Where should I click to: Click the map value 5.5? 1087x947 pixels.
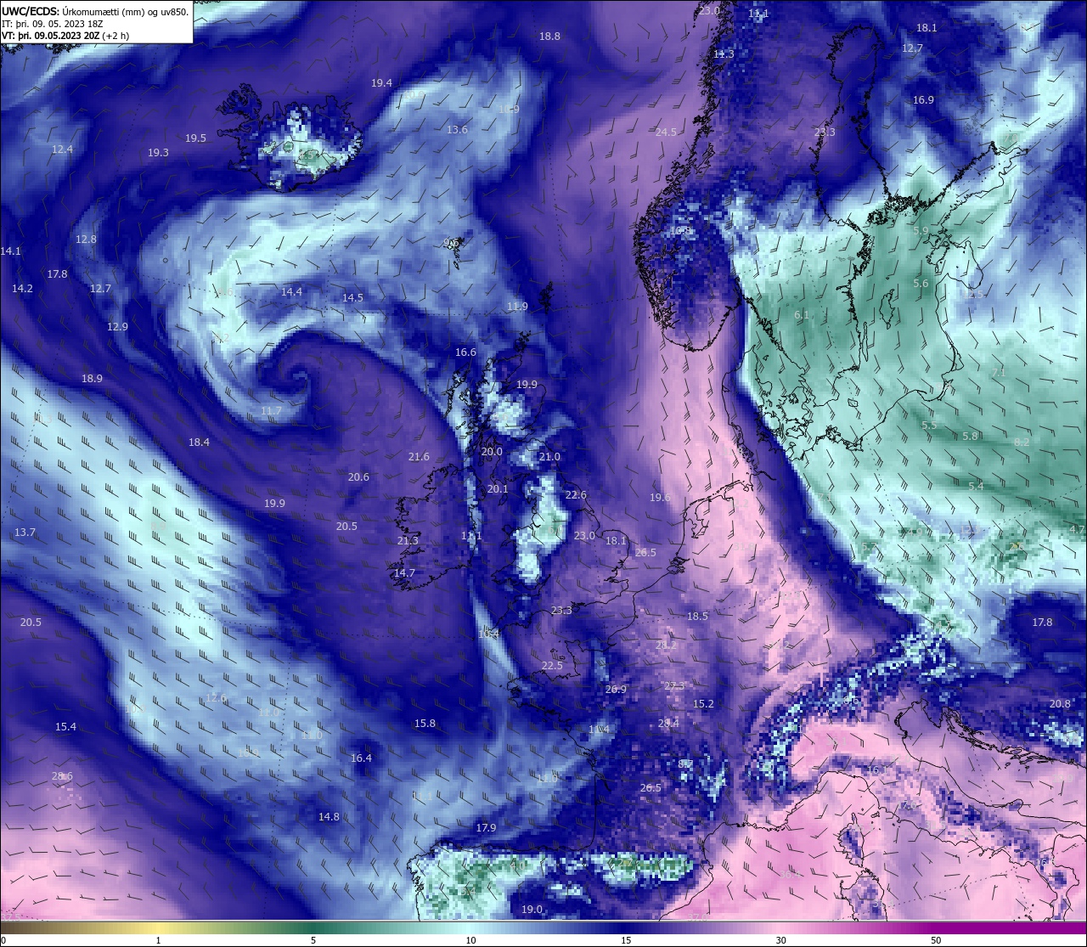tap(929, 426)
